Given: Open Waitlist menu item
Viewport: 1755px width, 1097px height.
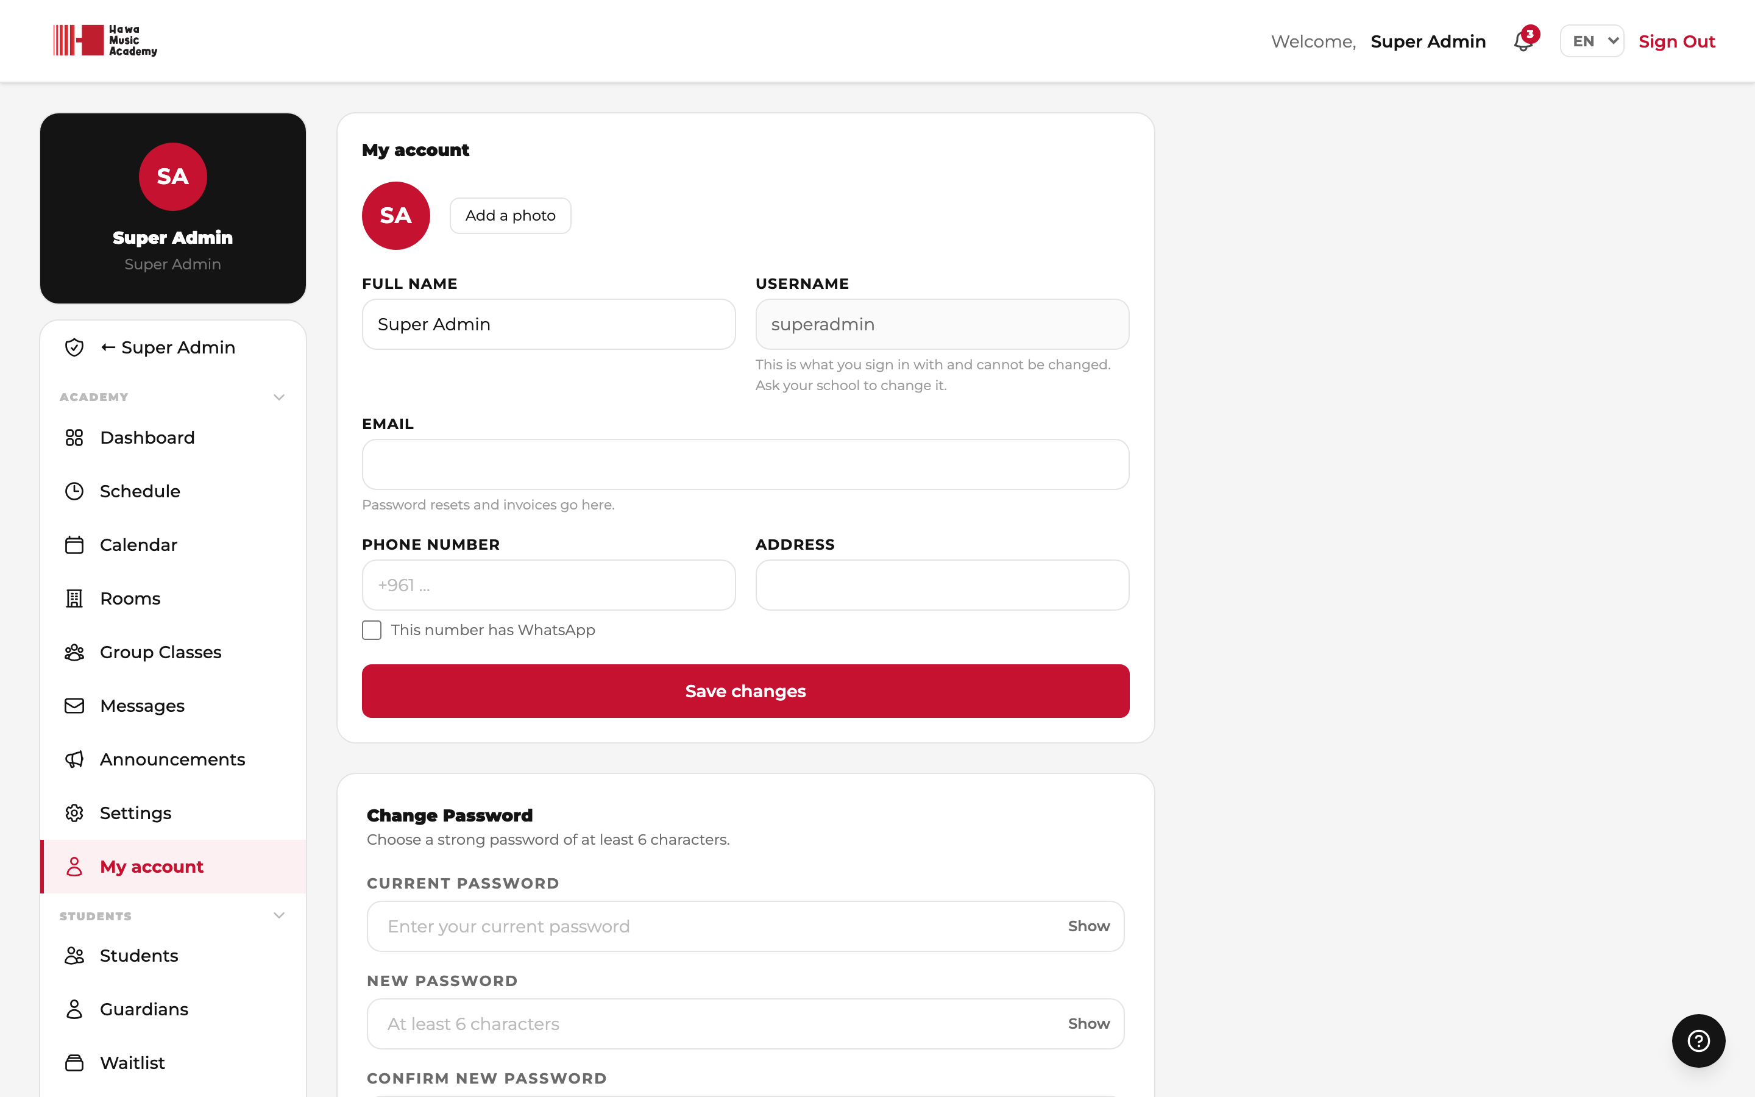Looking at the screenshot, I should pyautogui.click(x=172, y=1063).
